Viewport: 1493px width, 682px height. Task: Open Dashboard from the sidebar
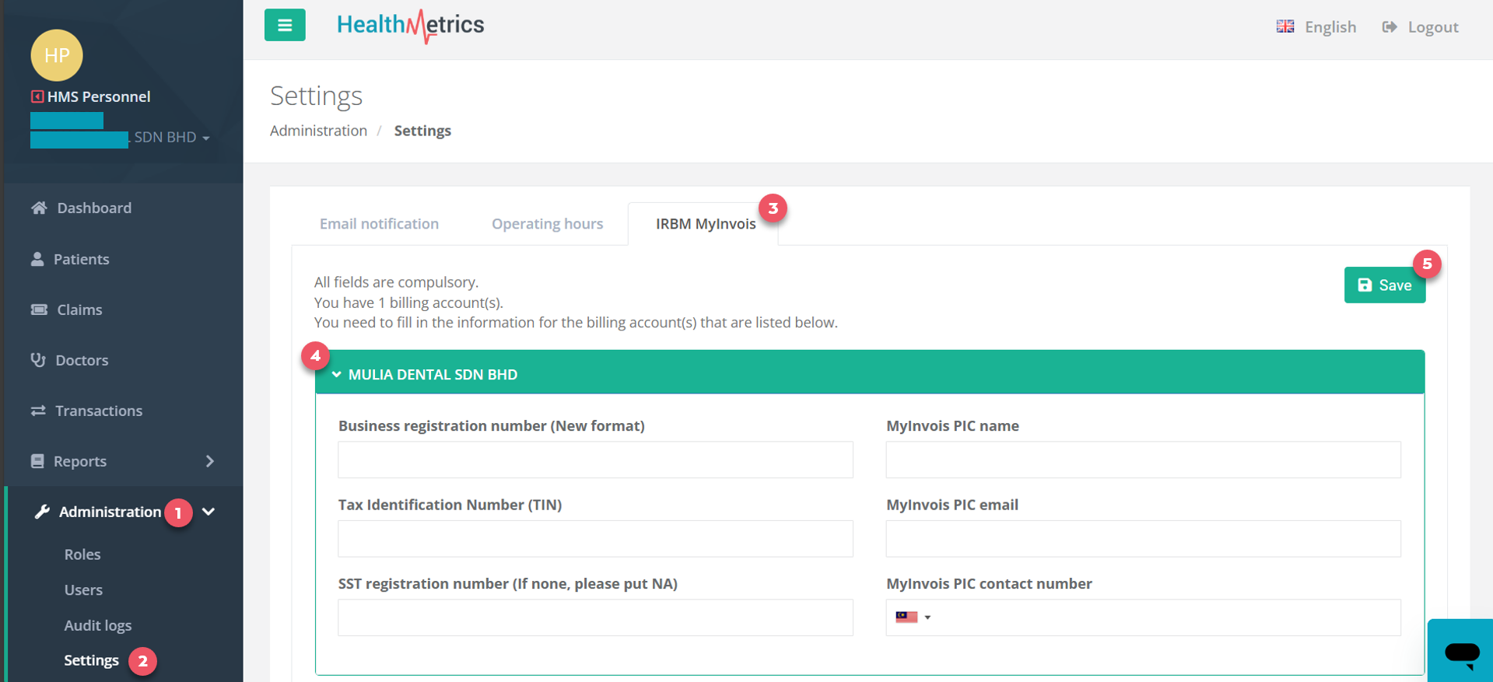pos(93,208)
